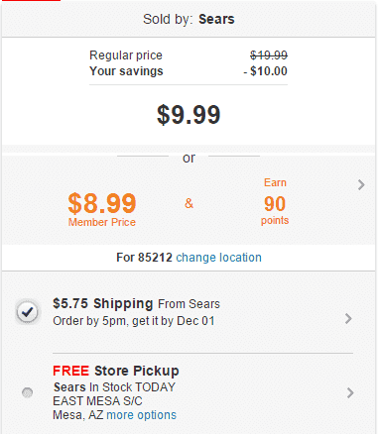Expand the member price details chevron
381x434 pixels.
(x=361, y=184)
